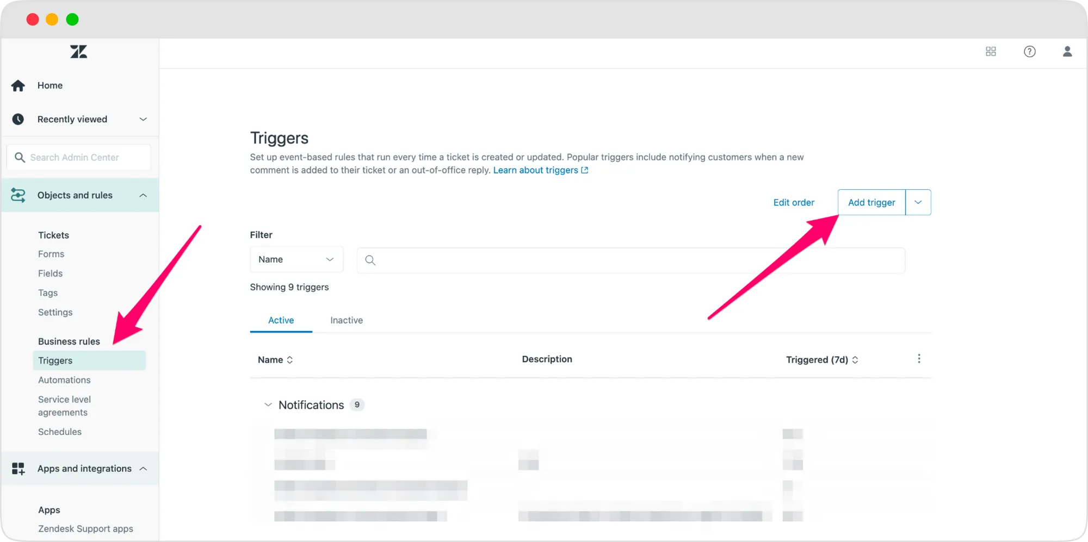The width and height of the screenshot is (1088, 542).
Task: Click the Objects and rules sidebar icon
Action: point(18,195)
